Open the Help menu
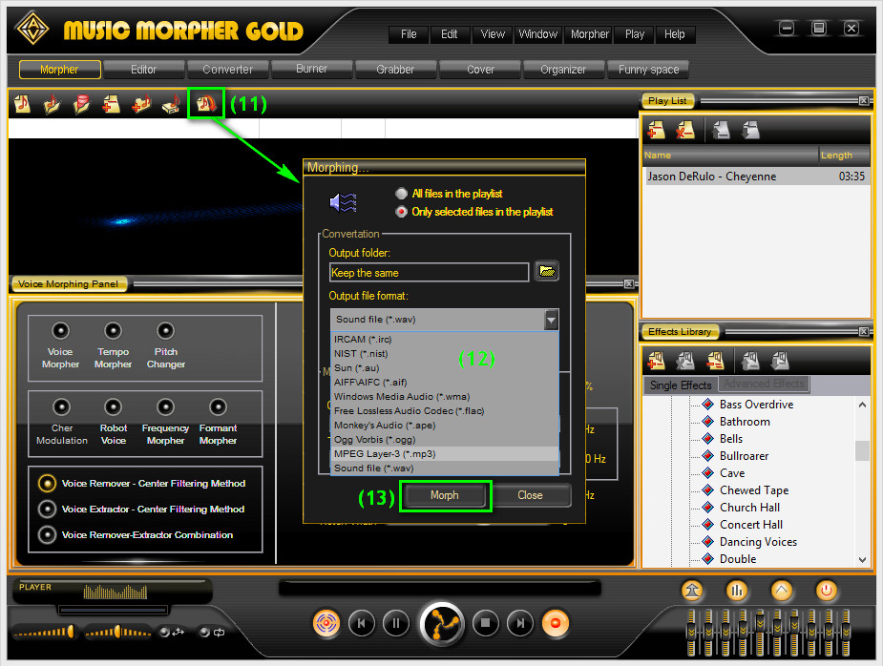This screenshot has height=666, width=883. tap(674, 34)
